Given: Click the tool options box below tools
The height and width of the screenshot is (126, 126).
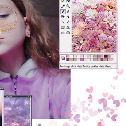Looking at the screenshot, I should (66, 44).
